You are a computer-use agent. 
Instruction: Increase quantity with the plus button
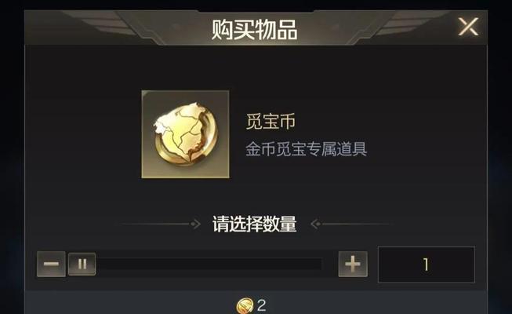pyautogui.click(x=353, y=264)
